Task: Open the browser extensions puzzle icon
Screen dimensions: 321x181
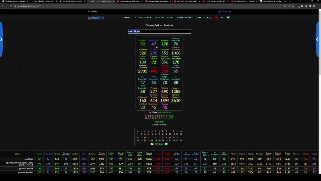Action: click(302, 6)
